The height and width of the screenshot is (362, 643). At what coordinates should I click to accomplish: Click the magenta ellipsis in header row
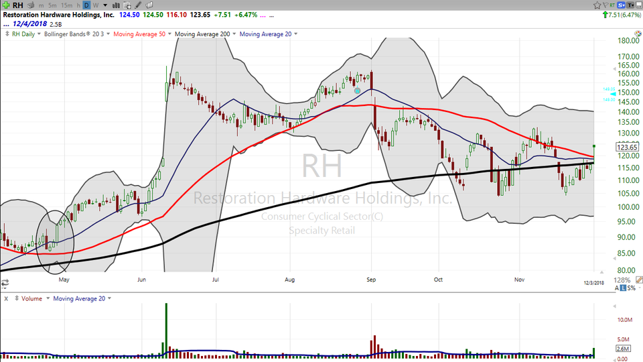[x=263, y=15]
